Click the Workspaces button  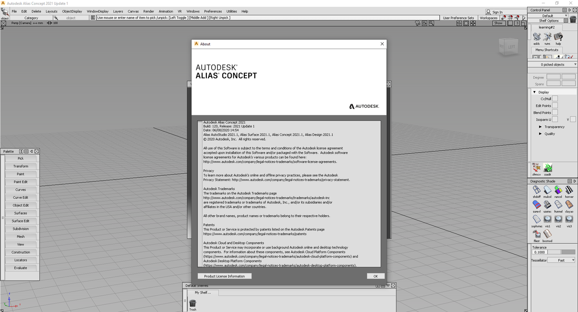(x=489, y=18)
